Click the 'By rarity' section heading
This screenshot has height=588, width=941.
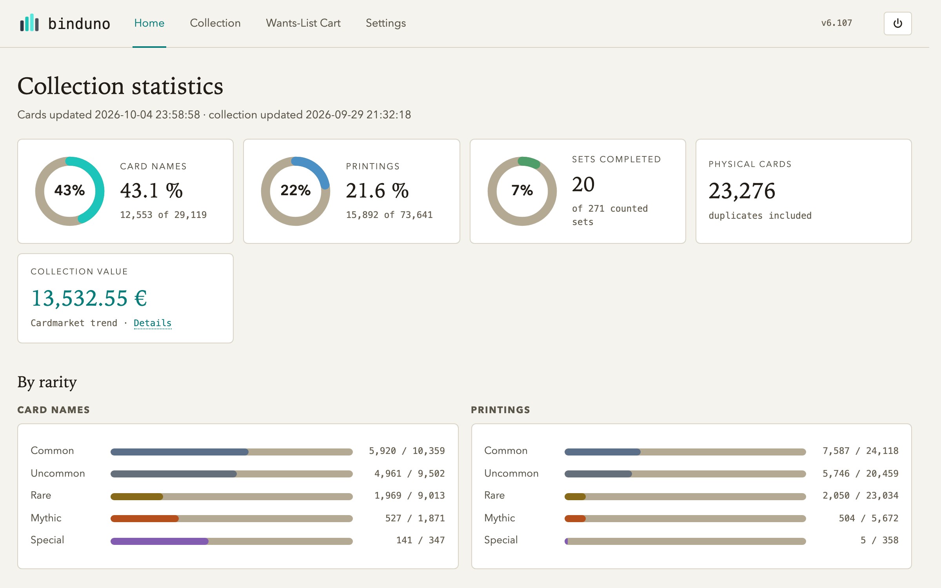(47, 382)
